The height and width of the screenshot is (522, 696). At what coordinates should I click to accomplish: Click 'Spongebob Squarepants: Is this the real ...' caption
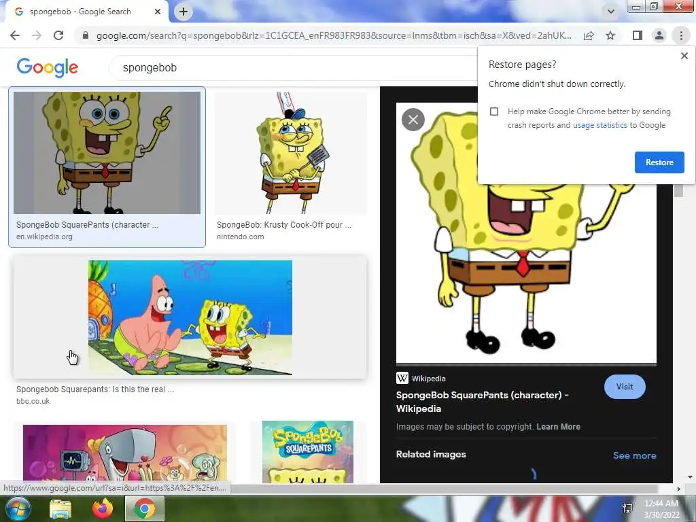pyautogui.click(x=95, y=389)
